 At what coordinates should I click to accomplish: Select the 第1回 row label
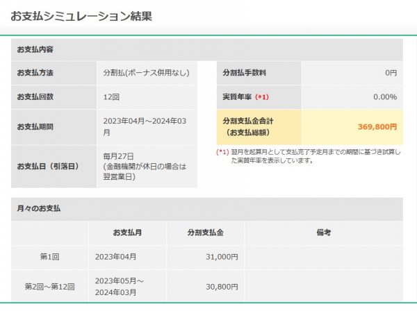click(50, 257)
